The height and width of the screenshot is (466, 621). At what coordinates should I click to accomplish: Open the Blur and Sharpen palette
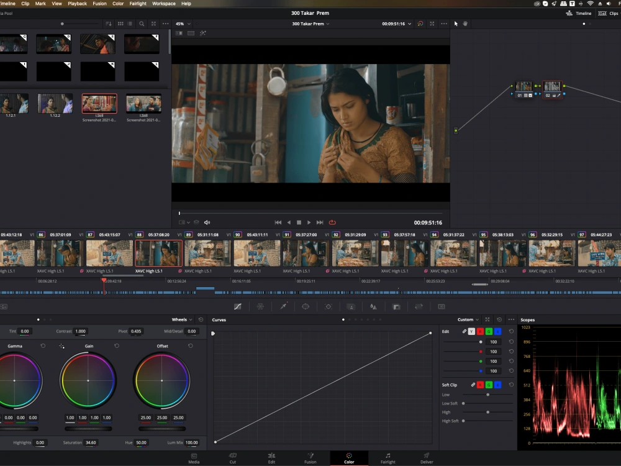point(373,307)
